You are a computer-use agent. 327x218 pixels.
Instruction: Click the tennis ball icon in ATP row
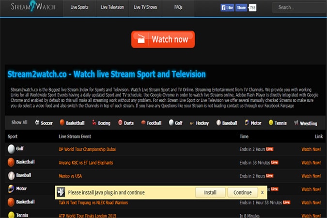pyautogui.click(x=11, y=215)
